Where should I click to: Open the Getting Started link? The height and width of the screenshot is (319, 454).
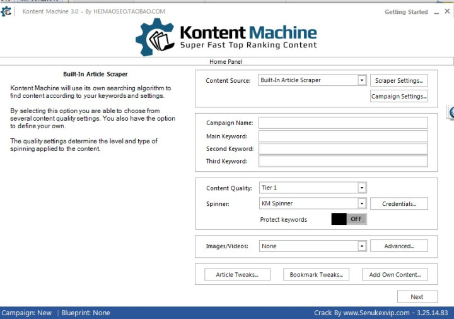point(406,12)
